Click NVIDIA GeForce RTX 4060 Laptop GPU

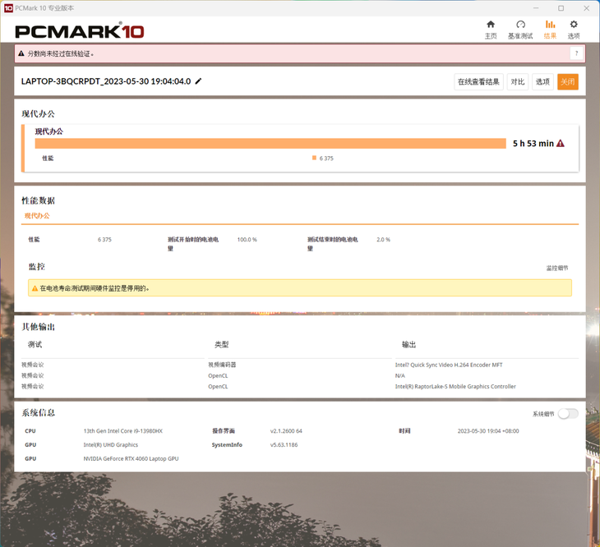[131, 458]
